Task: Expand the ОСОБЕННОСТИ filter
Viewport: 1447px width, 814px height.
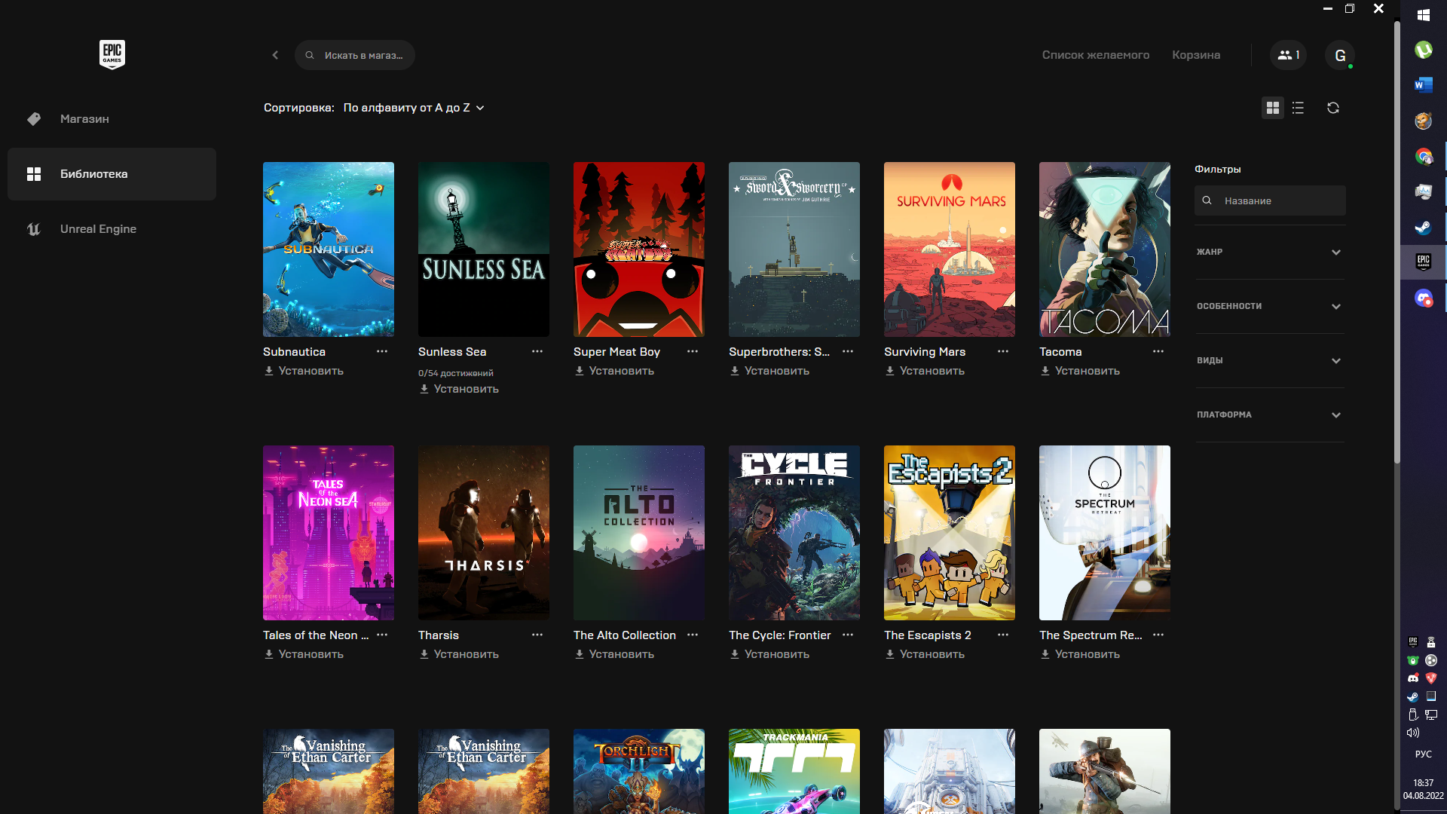Action: 1270,306
